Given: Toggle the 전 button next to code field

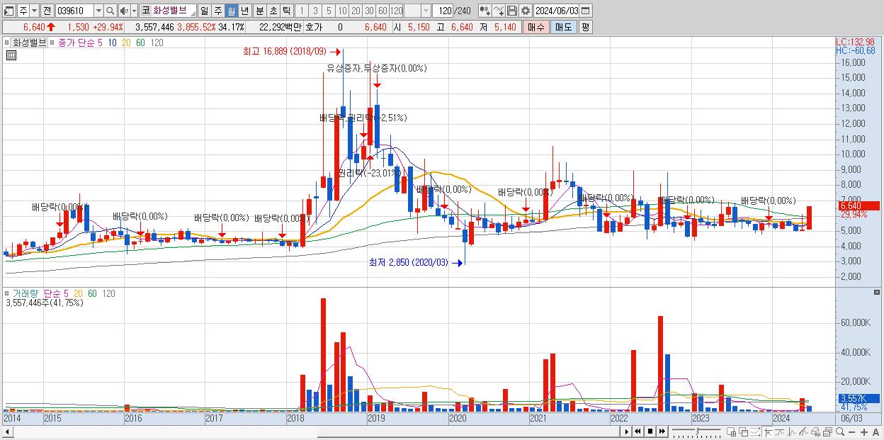Looking at the screenshot, I should point(47,11).
